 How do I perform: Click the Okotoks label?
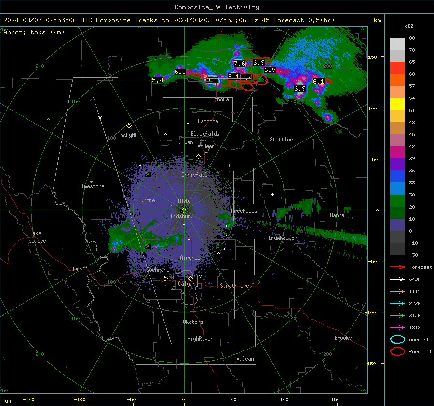193,322
